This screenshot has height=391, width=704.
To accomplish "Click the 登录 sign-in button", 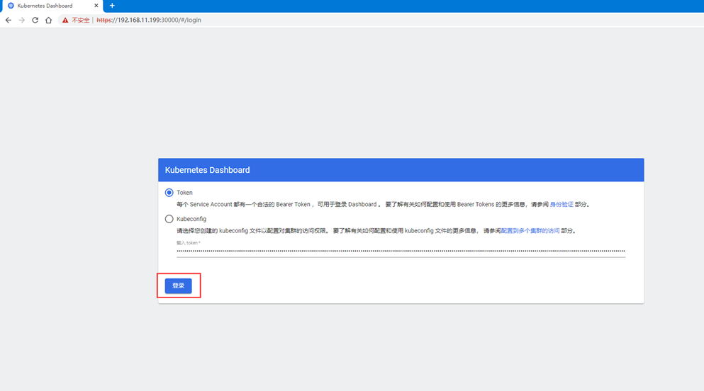I will click(178, 285).
